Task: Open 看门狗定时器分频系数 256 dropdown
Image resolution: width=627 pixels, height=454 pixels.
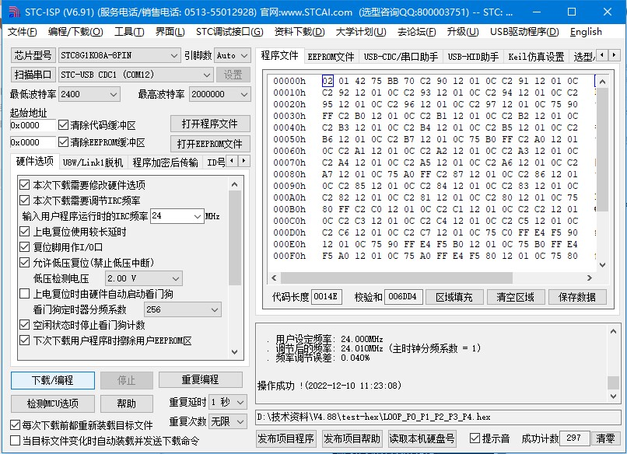Action: point(182,309)
